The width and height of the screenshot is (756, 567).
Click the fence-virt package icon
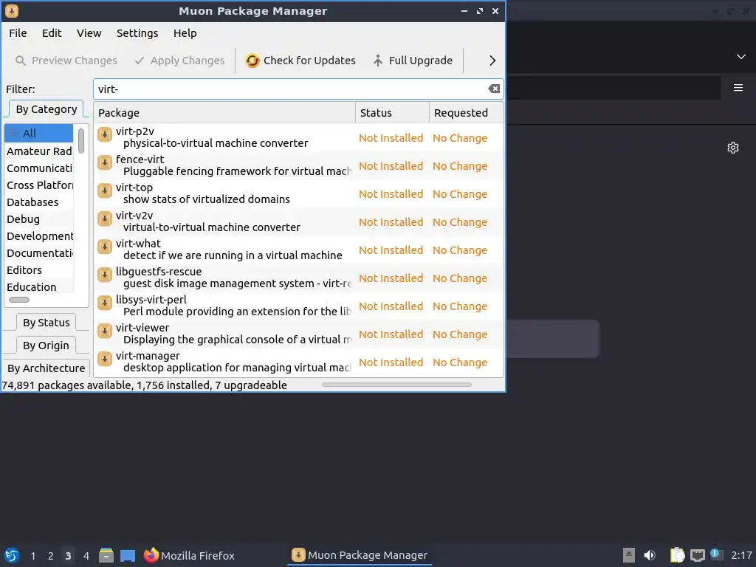pos(105,162)
